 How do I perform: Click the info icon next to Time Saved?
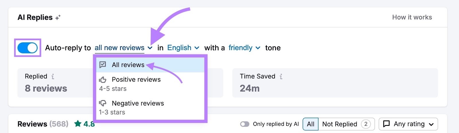[x=281, y=77]
